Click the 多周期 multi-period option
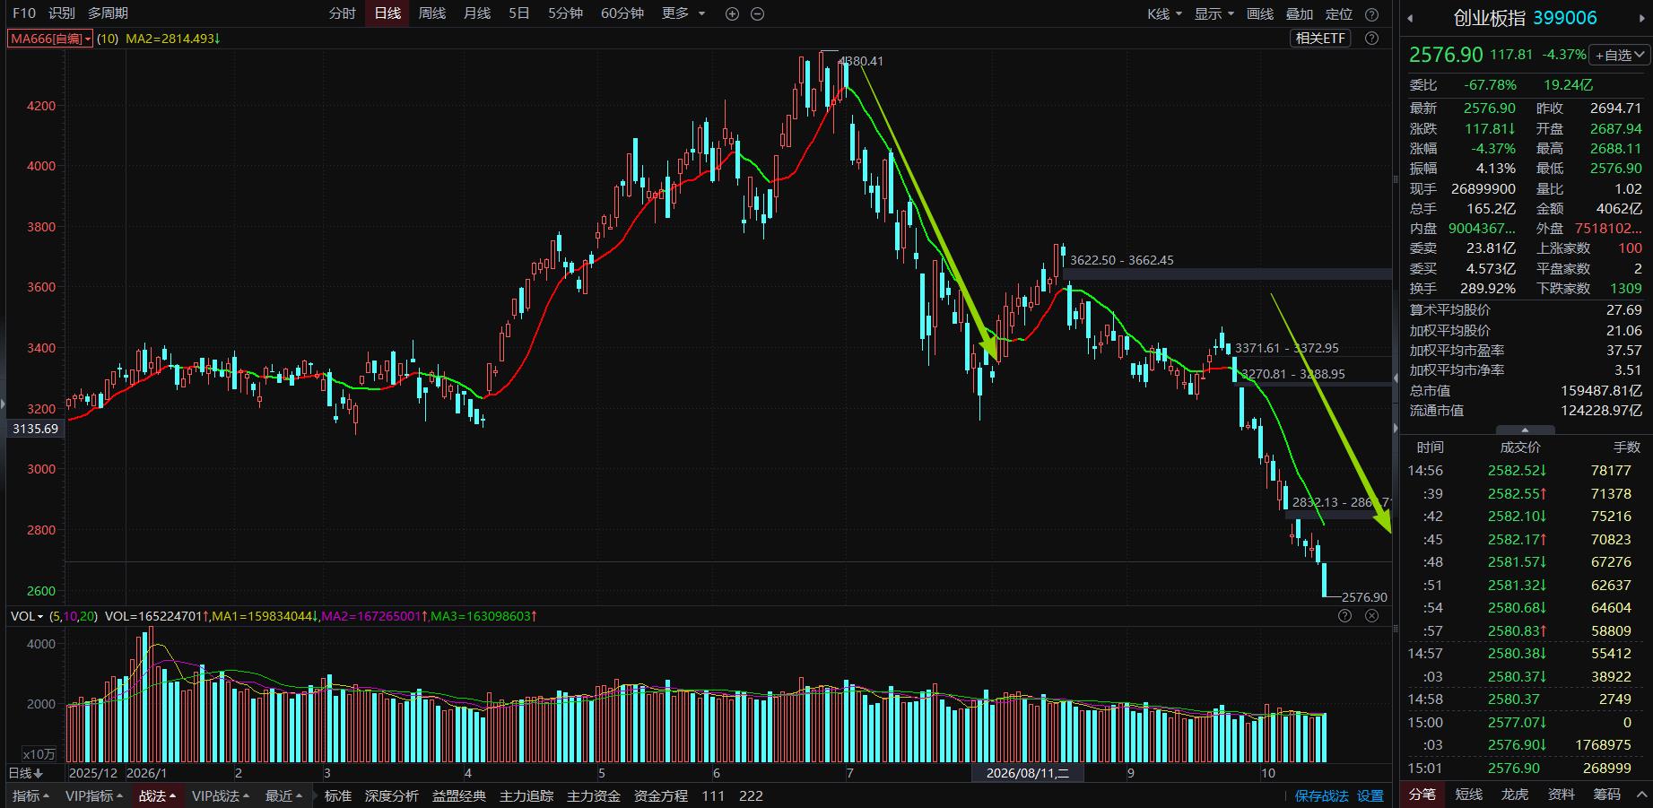Image resolution: width=1653 pixels, height=808 pixels. coord(108,13)
